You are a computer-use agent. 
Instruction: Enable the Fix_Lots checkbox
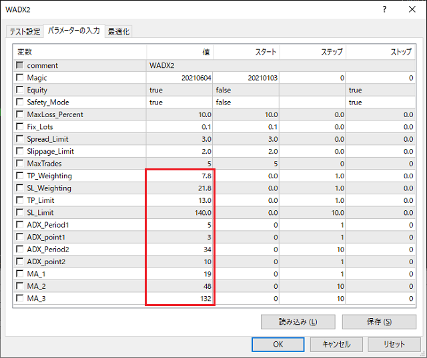point(20,126)
